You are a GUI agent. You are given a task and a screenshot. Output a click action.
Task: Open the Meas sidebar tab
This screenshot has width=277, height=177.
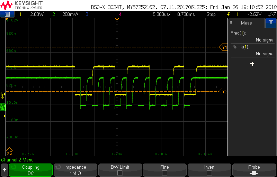[247, 23]
